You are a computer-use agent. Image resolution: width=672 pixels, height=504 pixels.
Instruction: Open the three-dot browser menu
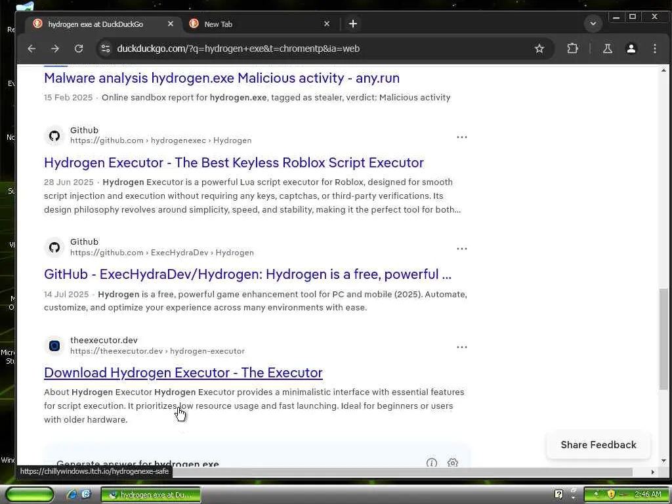point(654,49)
